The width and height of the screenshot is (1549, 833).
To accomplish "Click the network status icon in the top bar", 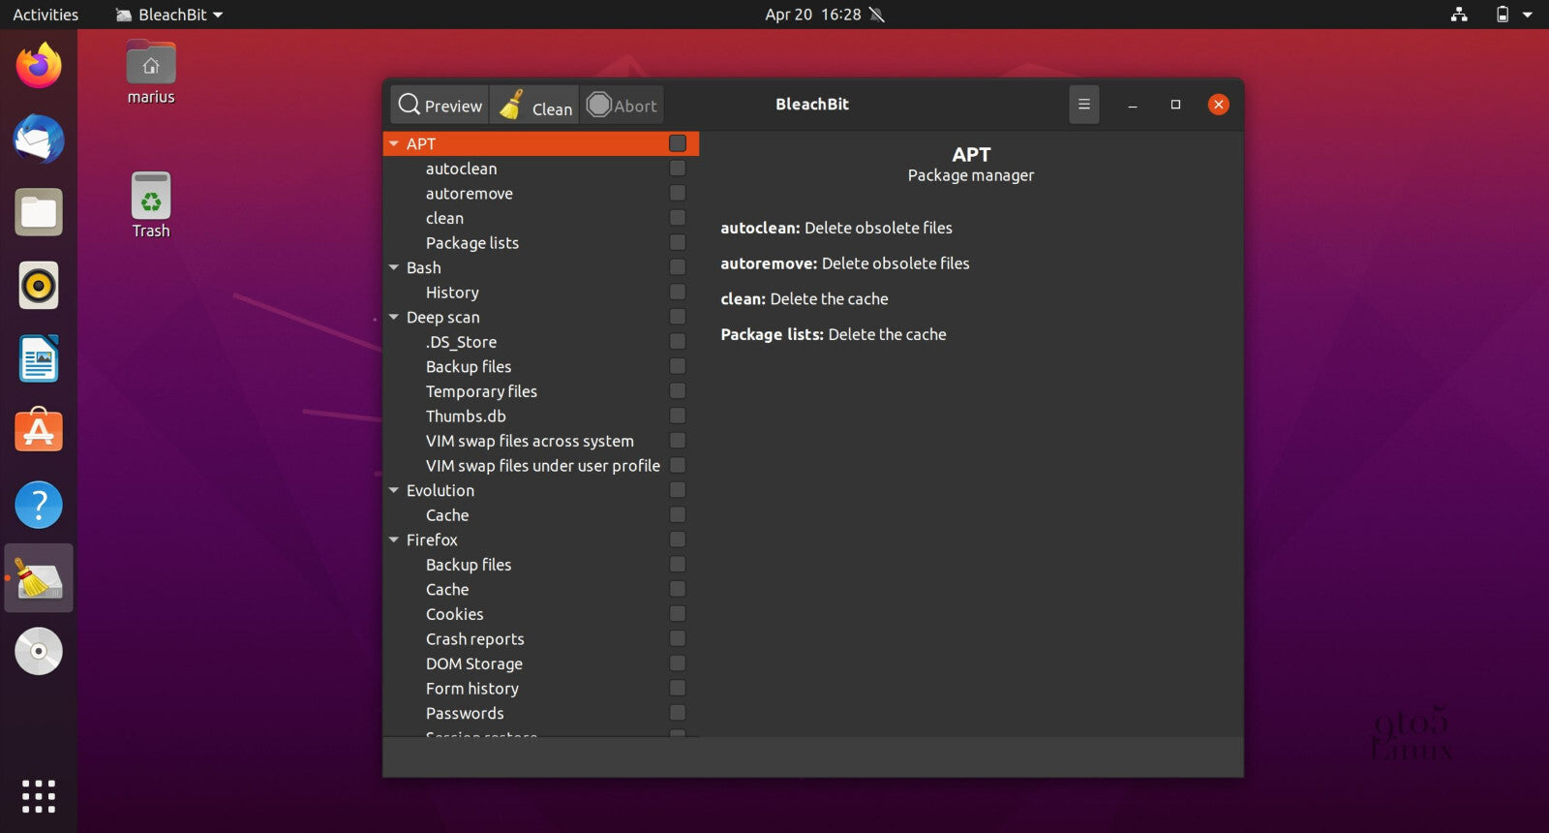I will pyautogui.click(x=1459, y=15).
